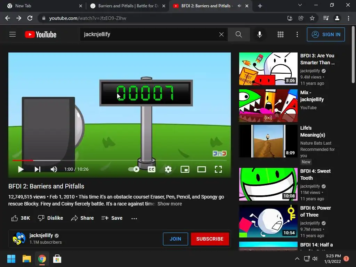Open the YouTube apps grid
Screen dimensions: 356x267
[281, 34]
